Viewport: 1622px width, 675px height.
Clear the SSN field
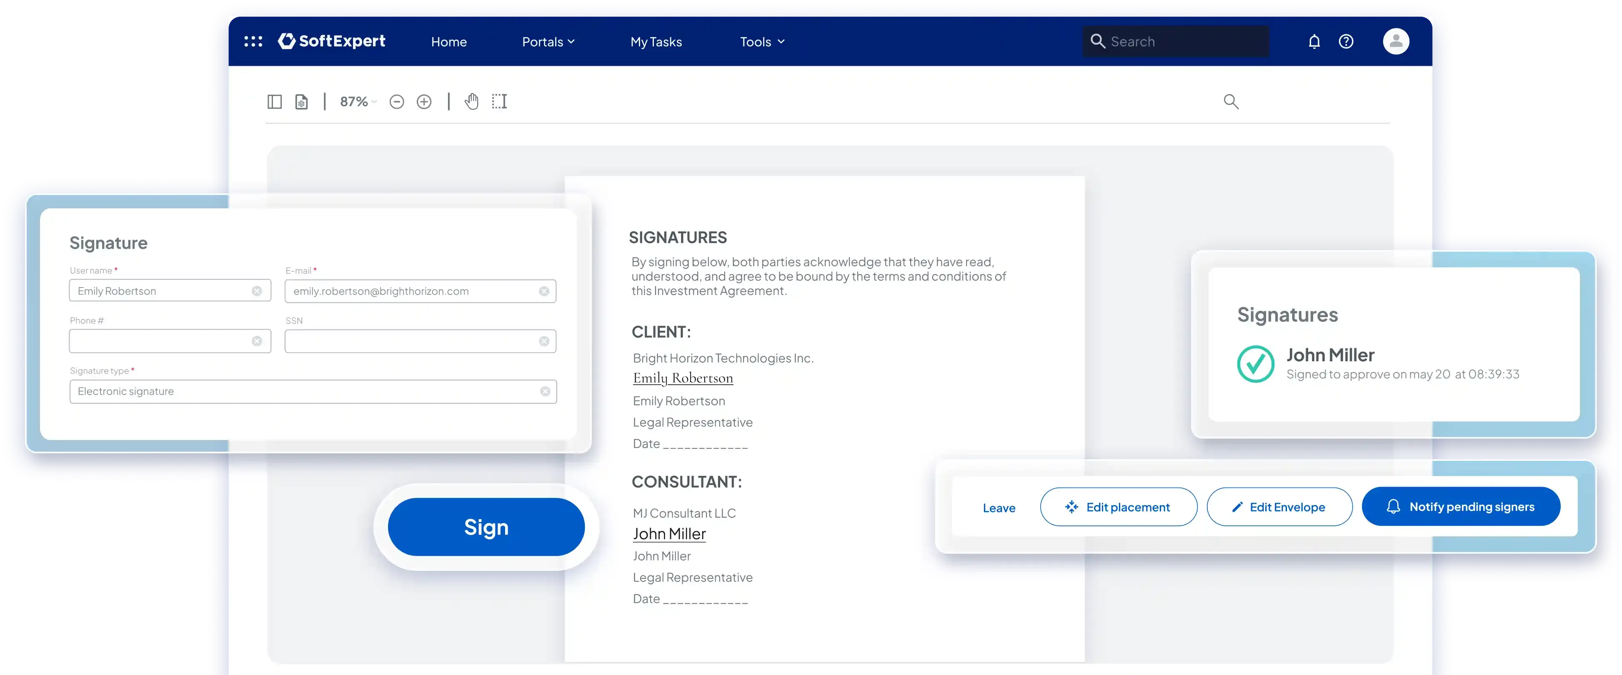(544, 341)
